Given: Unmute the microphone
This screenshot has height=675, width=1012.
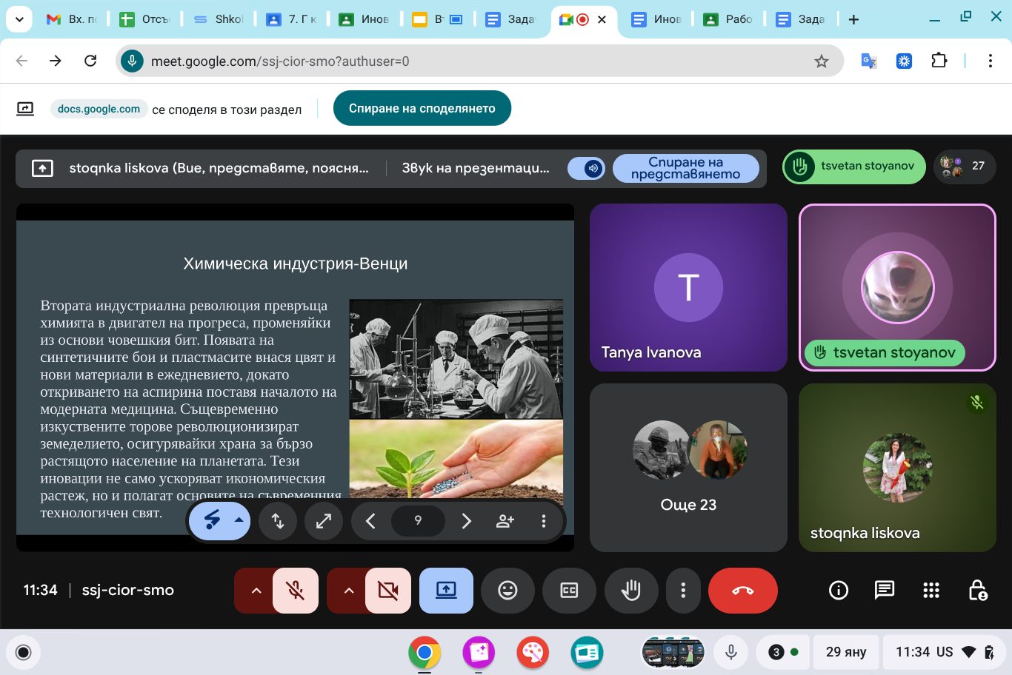Looking at the screenshot, I should 296,590.
